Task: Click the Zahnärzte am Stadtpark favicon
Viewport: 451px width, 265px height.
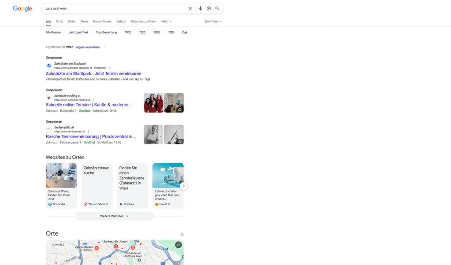Action: [x=49, y=66]
